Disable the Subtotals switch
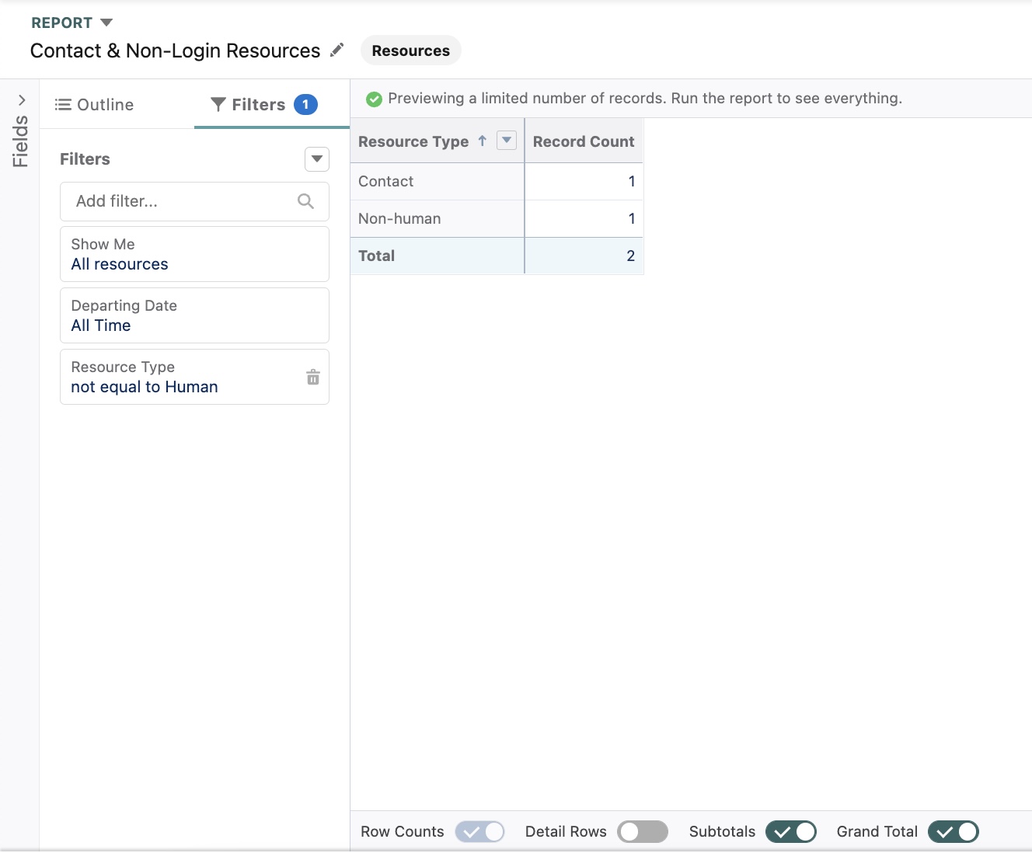Screen dimensions: 1032x853 pyautogui.click(x=791, y=832)
